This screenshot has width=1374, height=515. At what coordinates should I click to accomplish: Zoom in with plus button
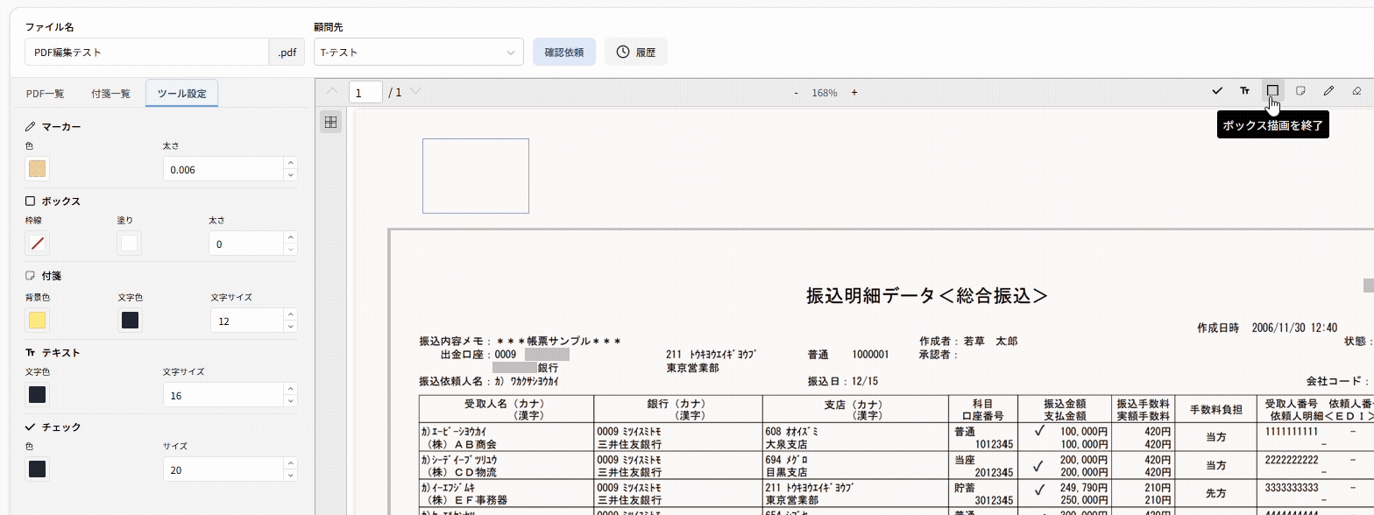(x=854, y=92)
